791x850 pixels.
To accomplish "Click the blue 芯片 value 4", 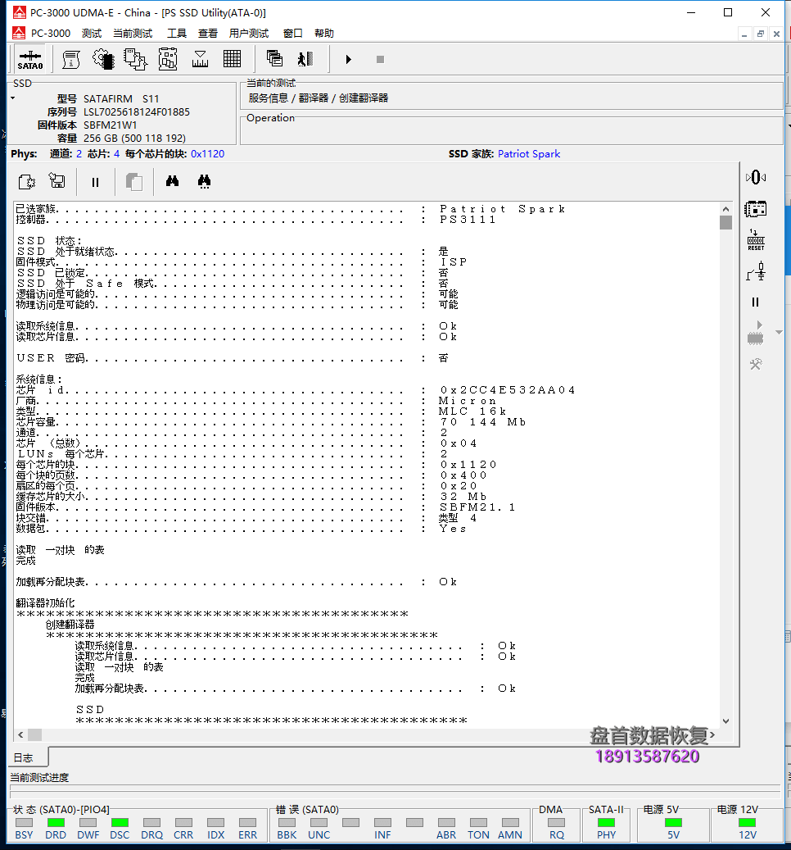I will (116, 154).
